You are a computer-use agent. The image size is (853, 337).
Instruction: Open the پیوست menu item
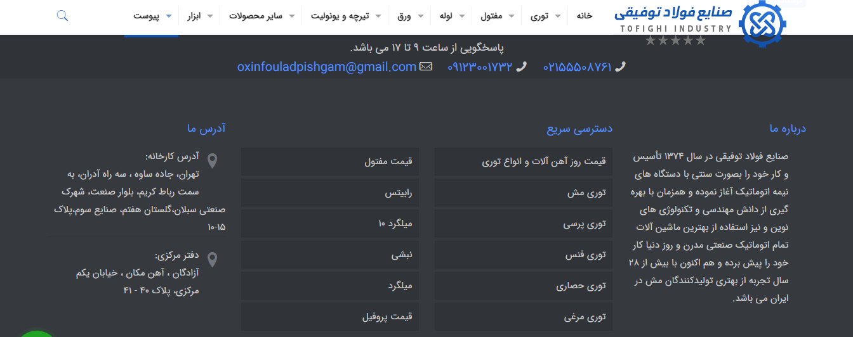(151, 16)
